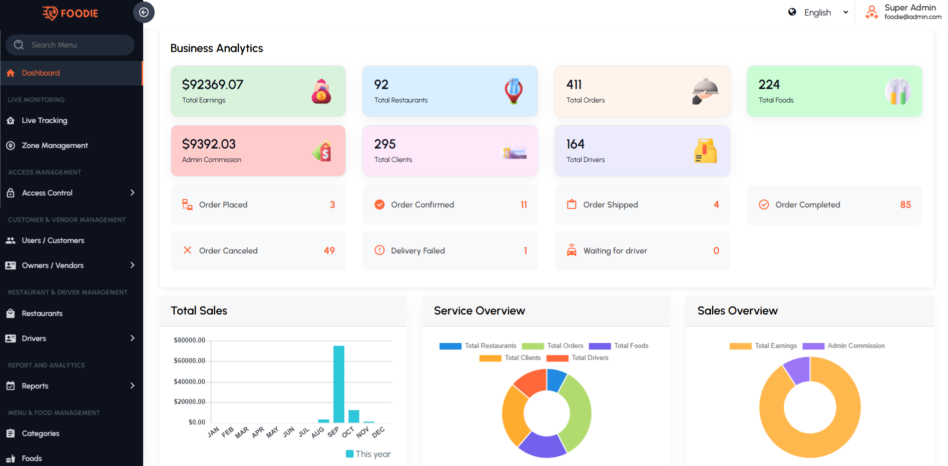The height and width of the screenshot is (466, 948).
Task: Click the Total Orders serving dish icon
Action: (x=705, y=91)
